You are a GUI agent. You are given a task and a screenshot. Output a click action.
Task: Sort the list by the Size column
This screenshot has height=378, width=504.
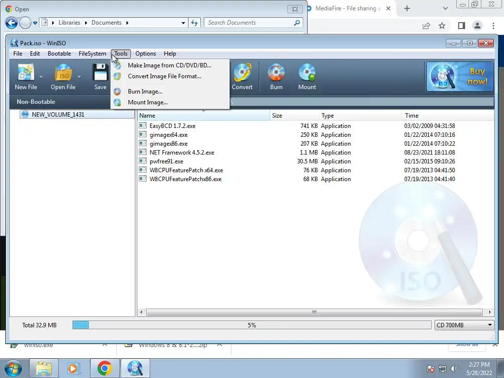[x=294, y=115]
